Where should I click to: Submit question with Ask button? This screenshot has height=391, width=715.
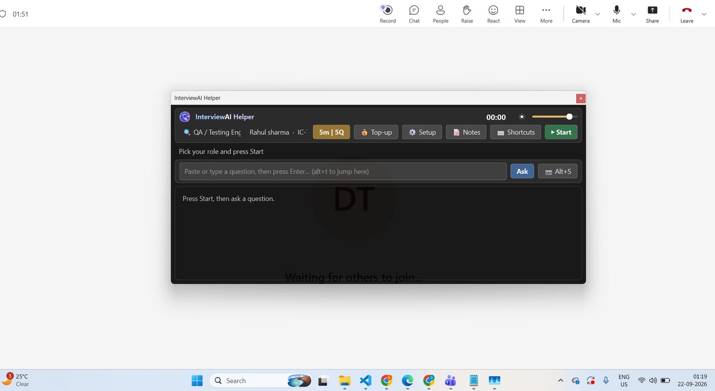[522, 172]
